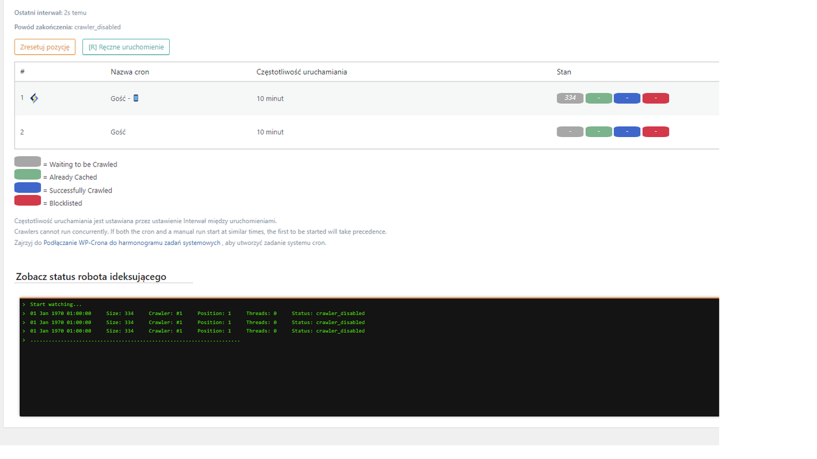The image size is (817, 459).
Task: Click the grey 334 waiting badge
Action: click(570, 98)
